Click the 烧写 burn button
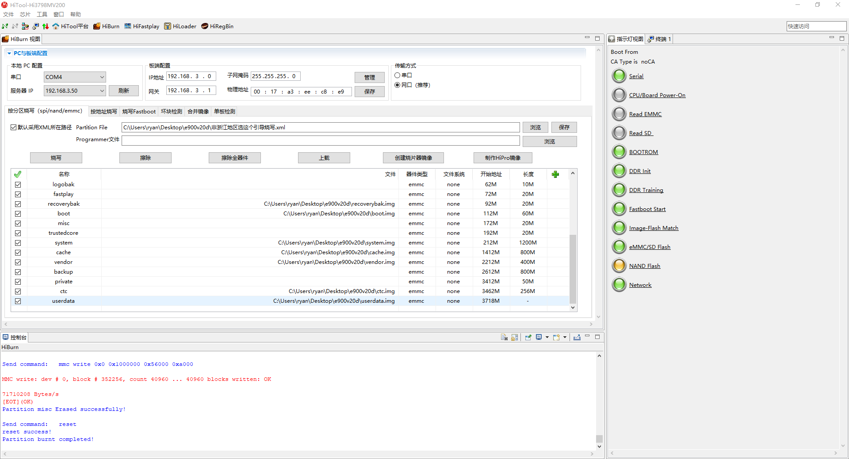Viewport: 849px width, 459px height. pyautogui.click(x=56, y=158)
